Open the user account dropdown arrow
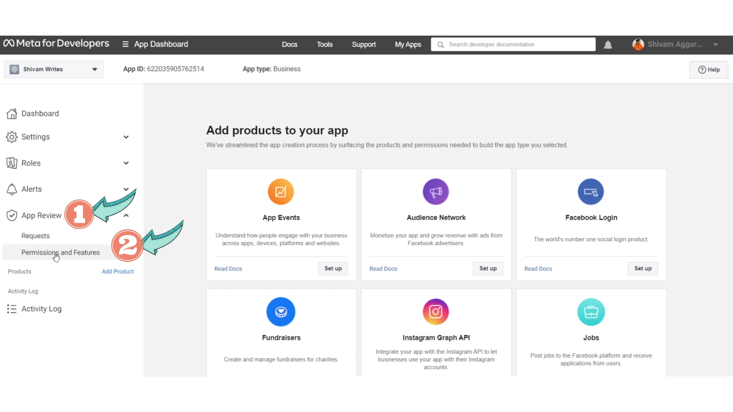This screenshot has width=733, height=412. pyautogui.click(x=716, y=44)
